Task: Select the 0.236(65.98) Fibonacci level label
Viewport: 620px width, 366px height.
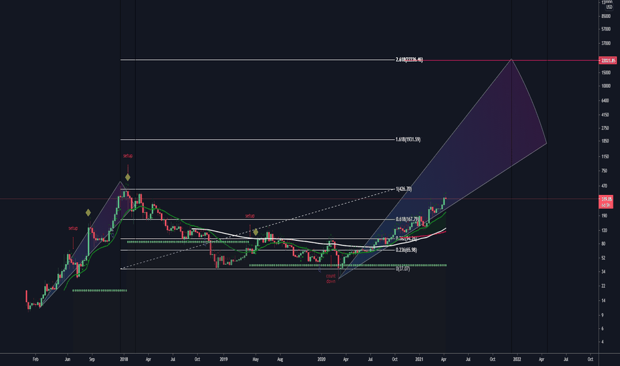Action: click(x=406, y=250)
